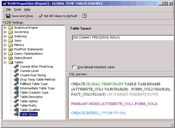Expand the Analytical Engine tree node
Screen dimensions: 175x128
coord(5,28)
